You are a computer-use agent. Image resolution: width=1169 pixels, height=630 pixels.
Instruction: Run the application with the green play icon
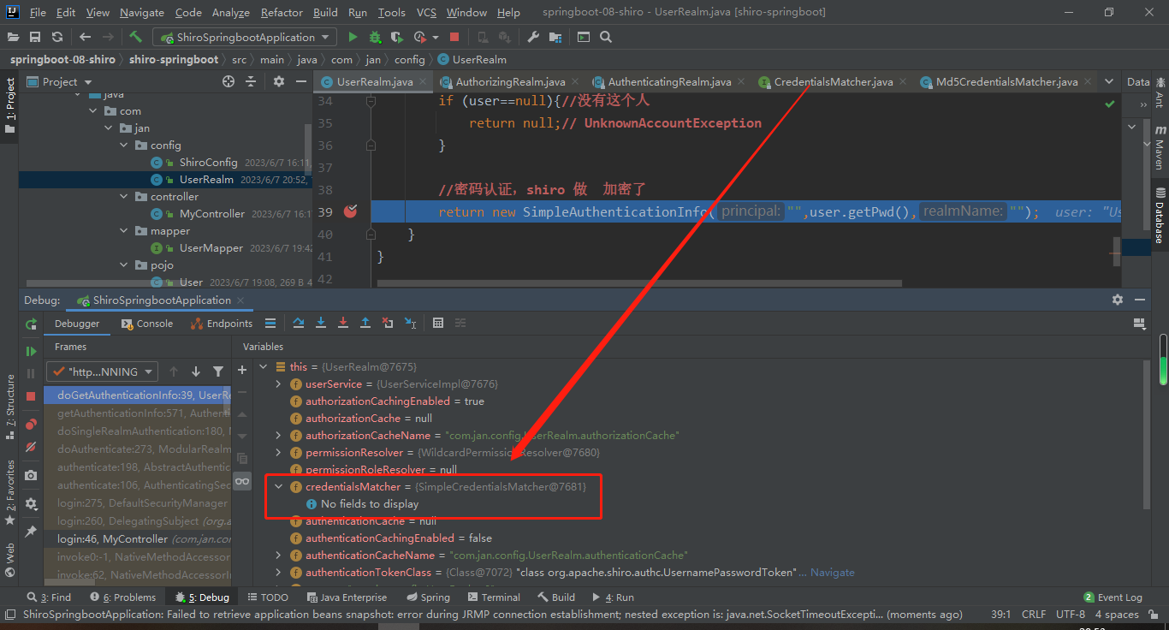pos(353,37)
